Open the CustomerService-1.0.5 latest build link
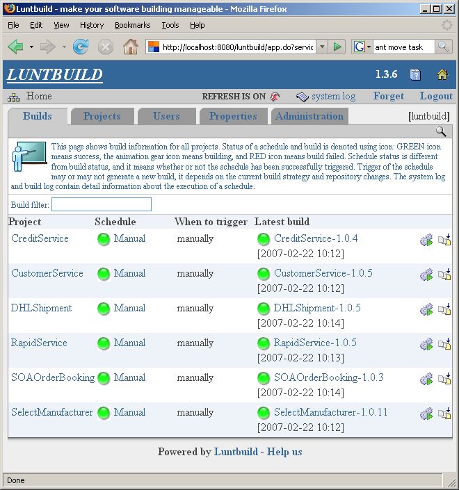The image size is (459, 490). 323,273
